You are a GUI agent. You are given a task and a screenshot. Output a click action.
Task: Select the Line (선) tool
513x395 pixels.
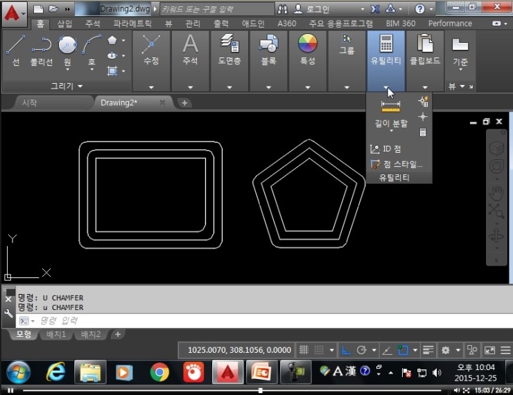tap(15, 50)
